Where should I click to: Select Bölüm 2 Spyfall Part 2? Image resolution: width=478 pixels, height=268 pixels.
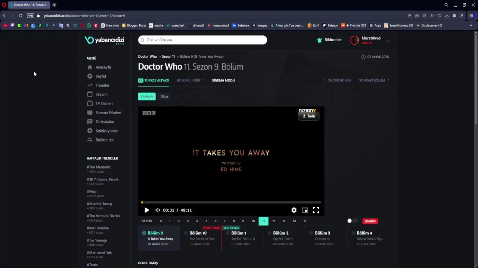pyautogui.click(x=285, y=238)
